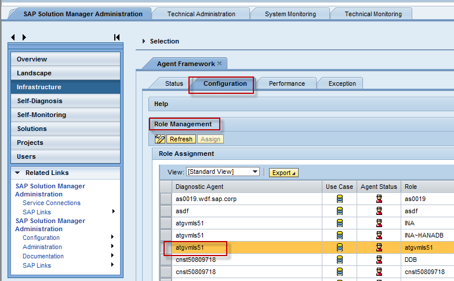Collapse the navigation panel with the bar-arrow icon
Screen dimensions: 454x281
(117, 37)
